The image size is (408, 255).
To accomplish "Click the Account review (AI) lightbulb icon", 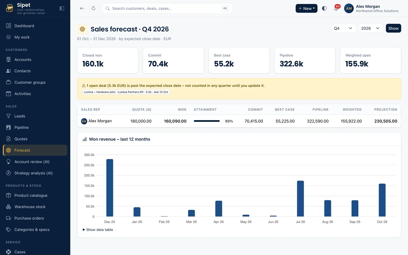I will 8,161.
